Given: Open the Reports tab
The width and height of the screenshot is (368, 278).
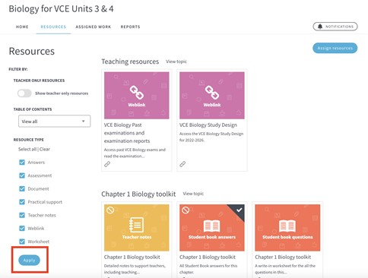Looking at the screenshot, I should [130, 27].
